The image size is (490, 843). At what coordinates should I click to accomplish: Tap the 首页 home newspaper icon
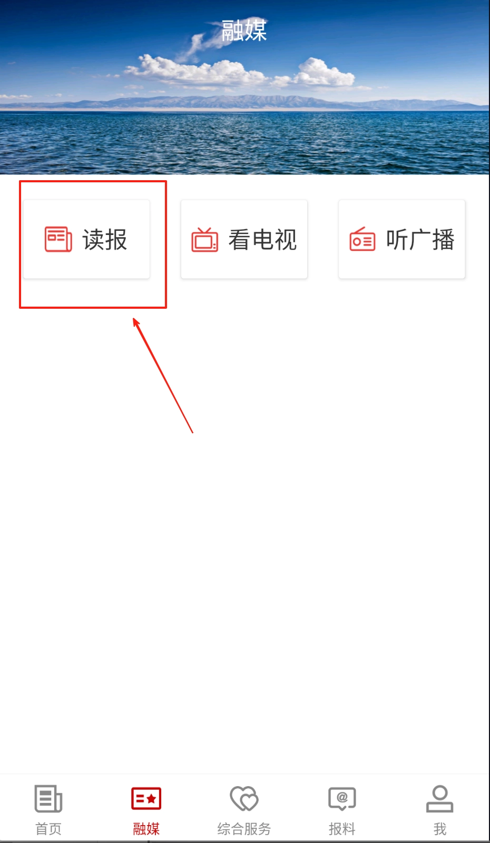pyautogui.click(x=48, y=799)
